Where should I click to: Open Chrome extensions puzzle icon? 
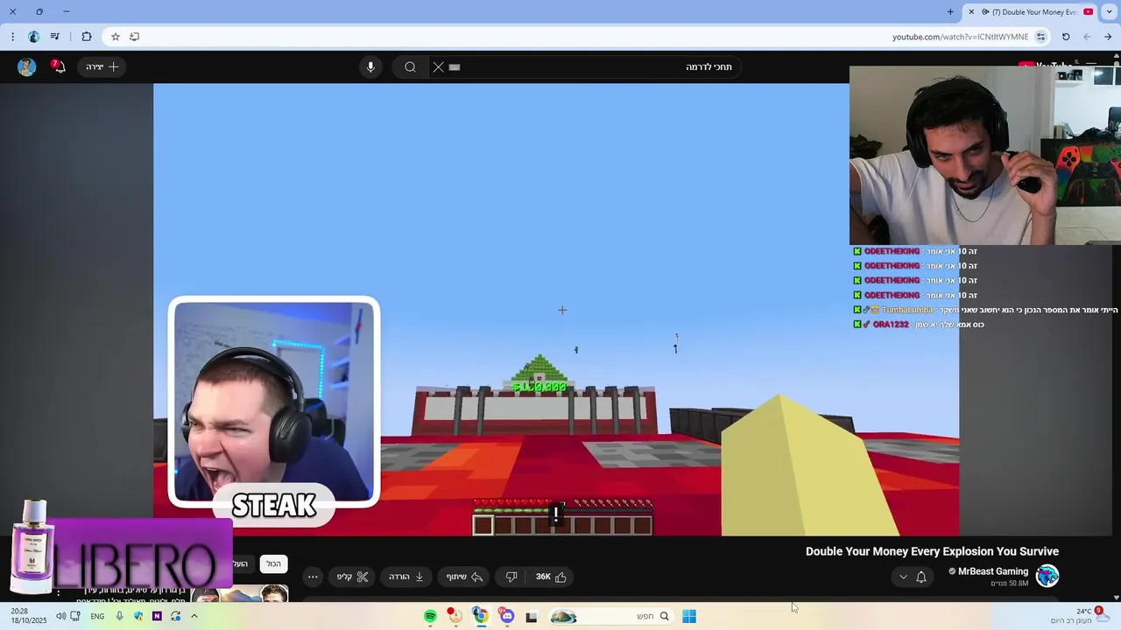click(x=86, y=37)
